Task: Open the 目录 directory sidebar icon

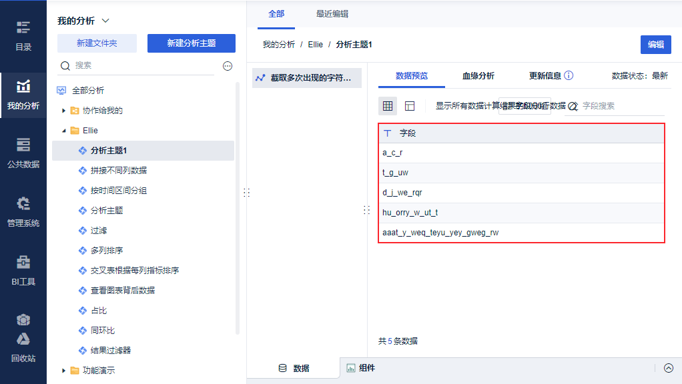Action: [x=23, y=35]
